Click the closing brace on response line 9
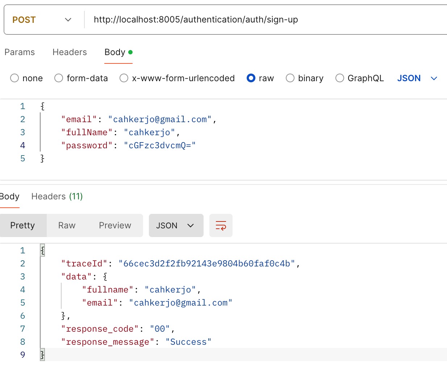The width and height of the screenshot is (447, 369). (42, 355)
